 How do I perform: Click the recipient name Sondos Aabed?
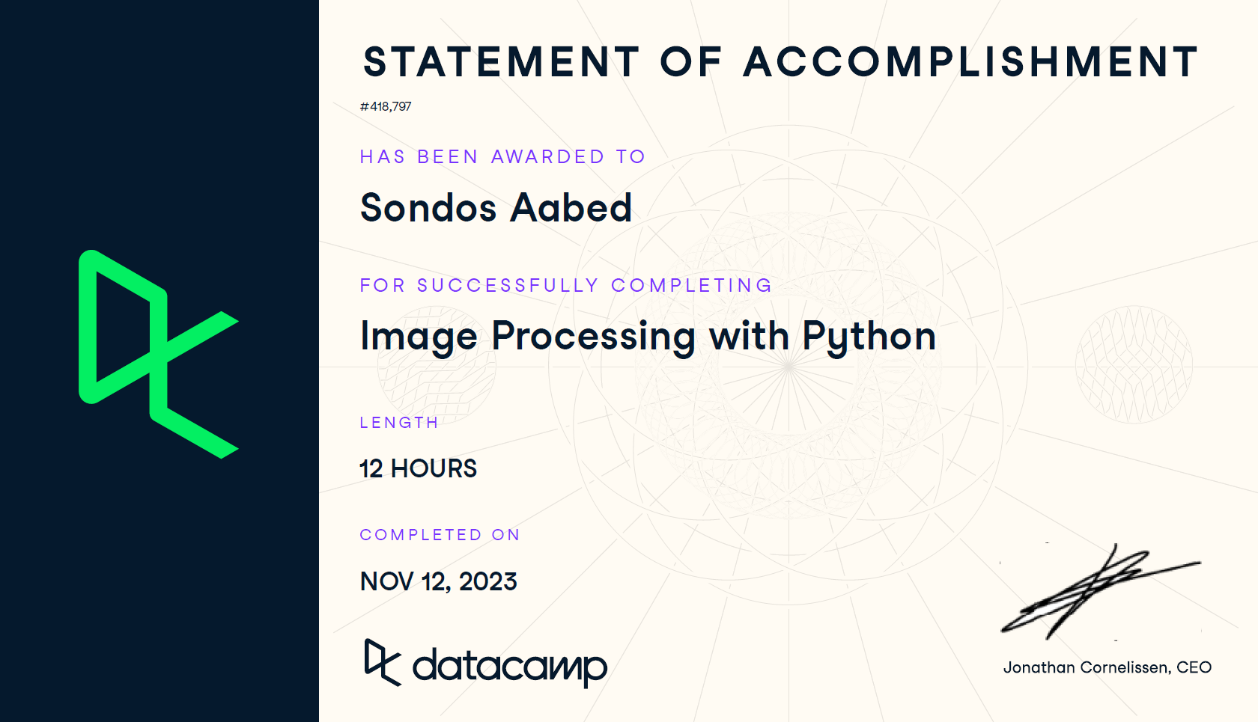[496, 207]
